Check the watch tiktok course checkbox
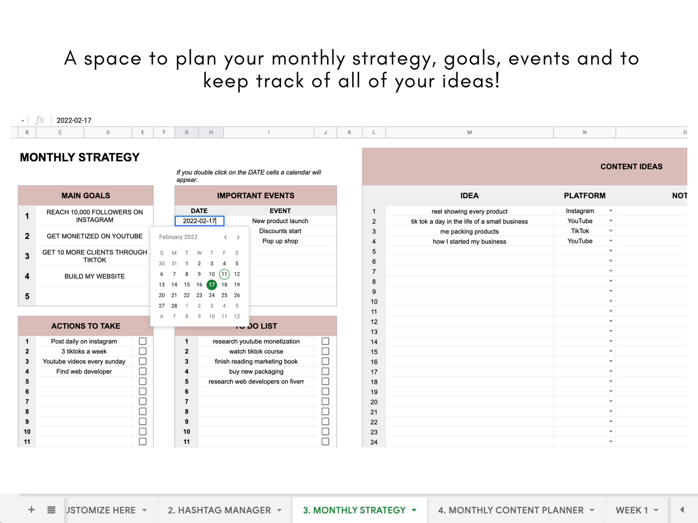 [325, 351]
